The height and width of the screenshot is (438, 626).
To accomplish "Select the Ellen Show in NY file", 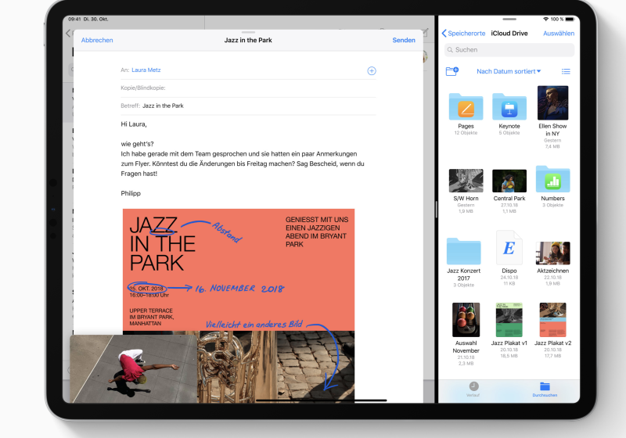I will [x=552, y=103].
